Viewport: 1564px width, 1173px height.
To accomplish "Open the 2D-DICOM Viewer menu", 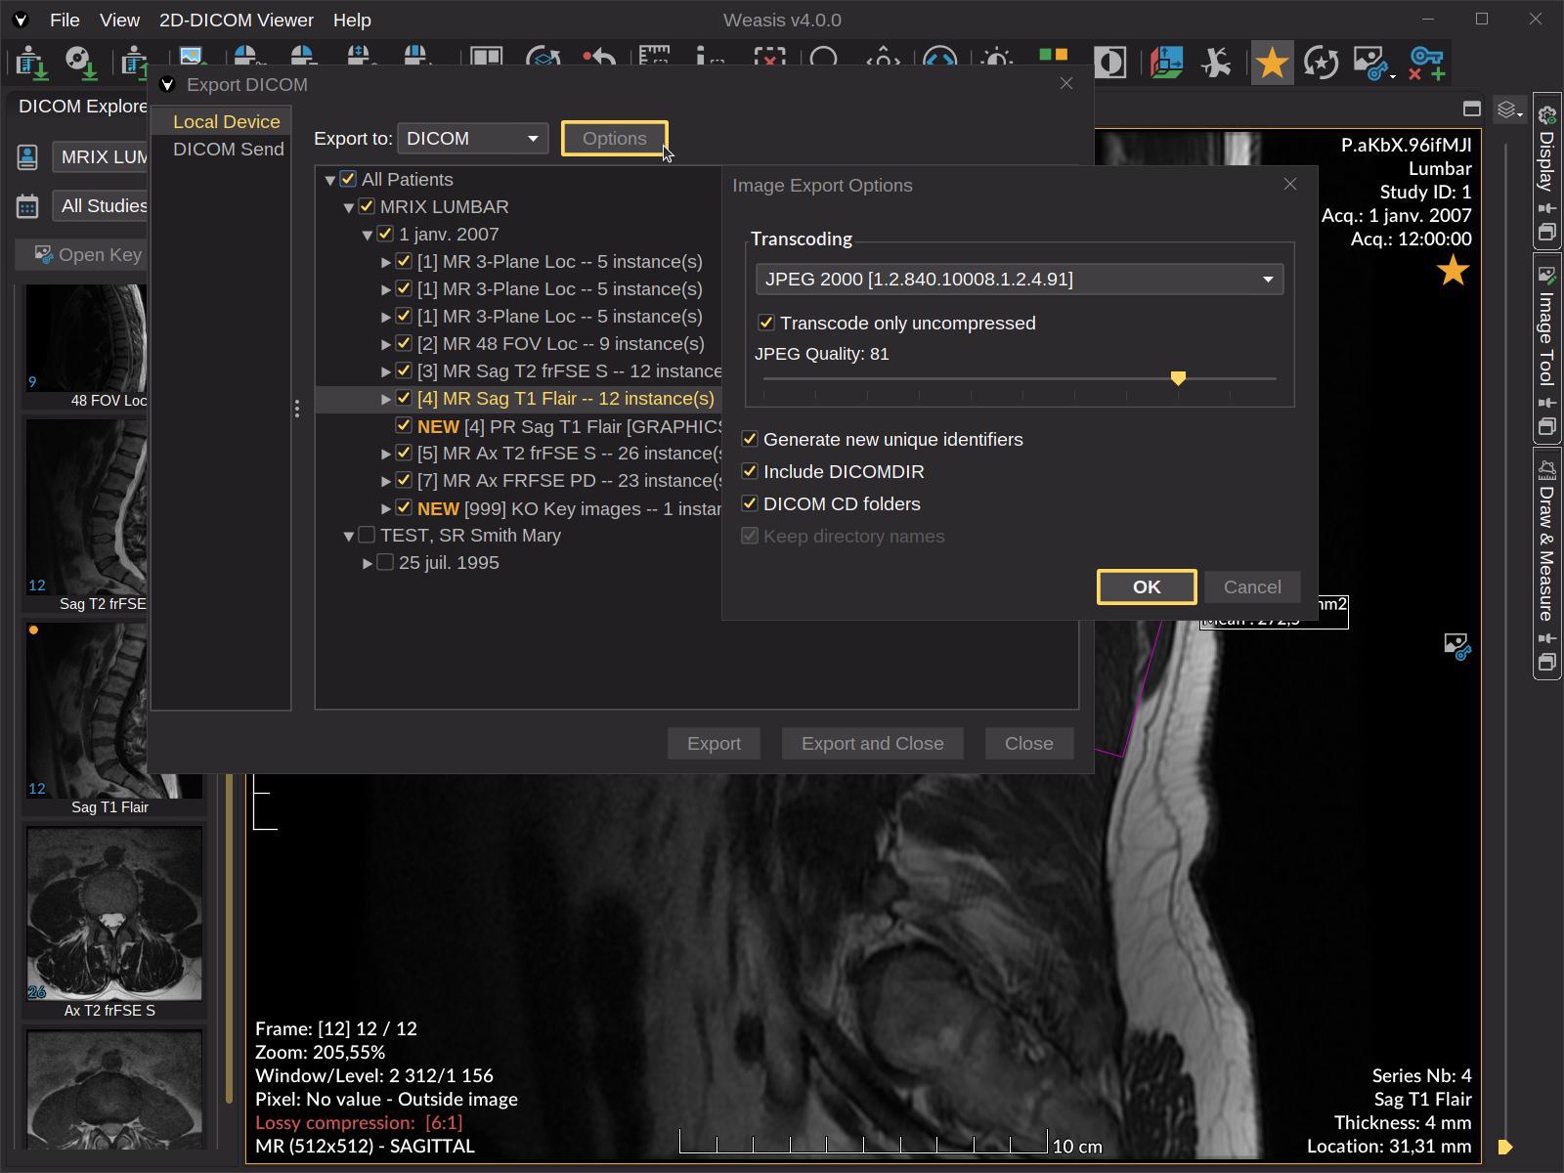I will [236, 20].
